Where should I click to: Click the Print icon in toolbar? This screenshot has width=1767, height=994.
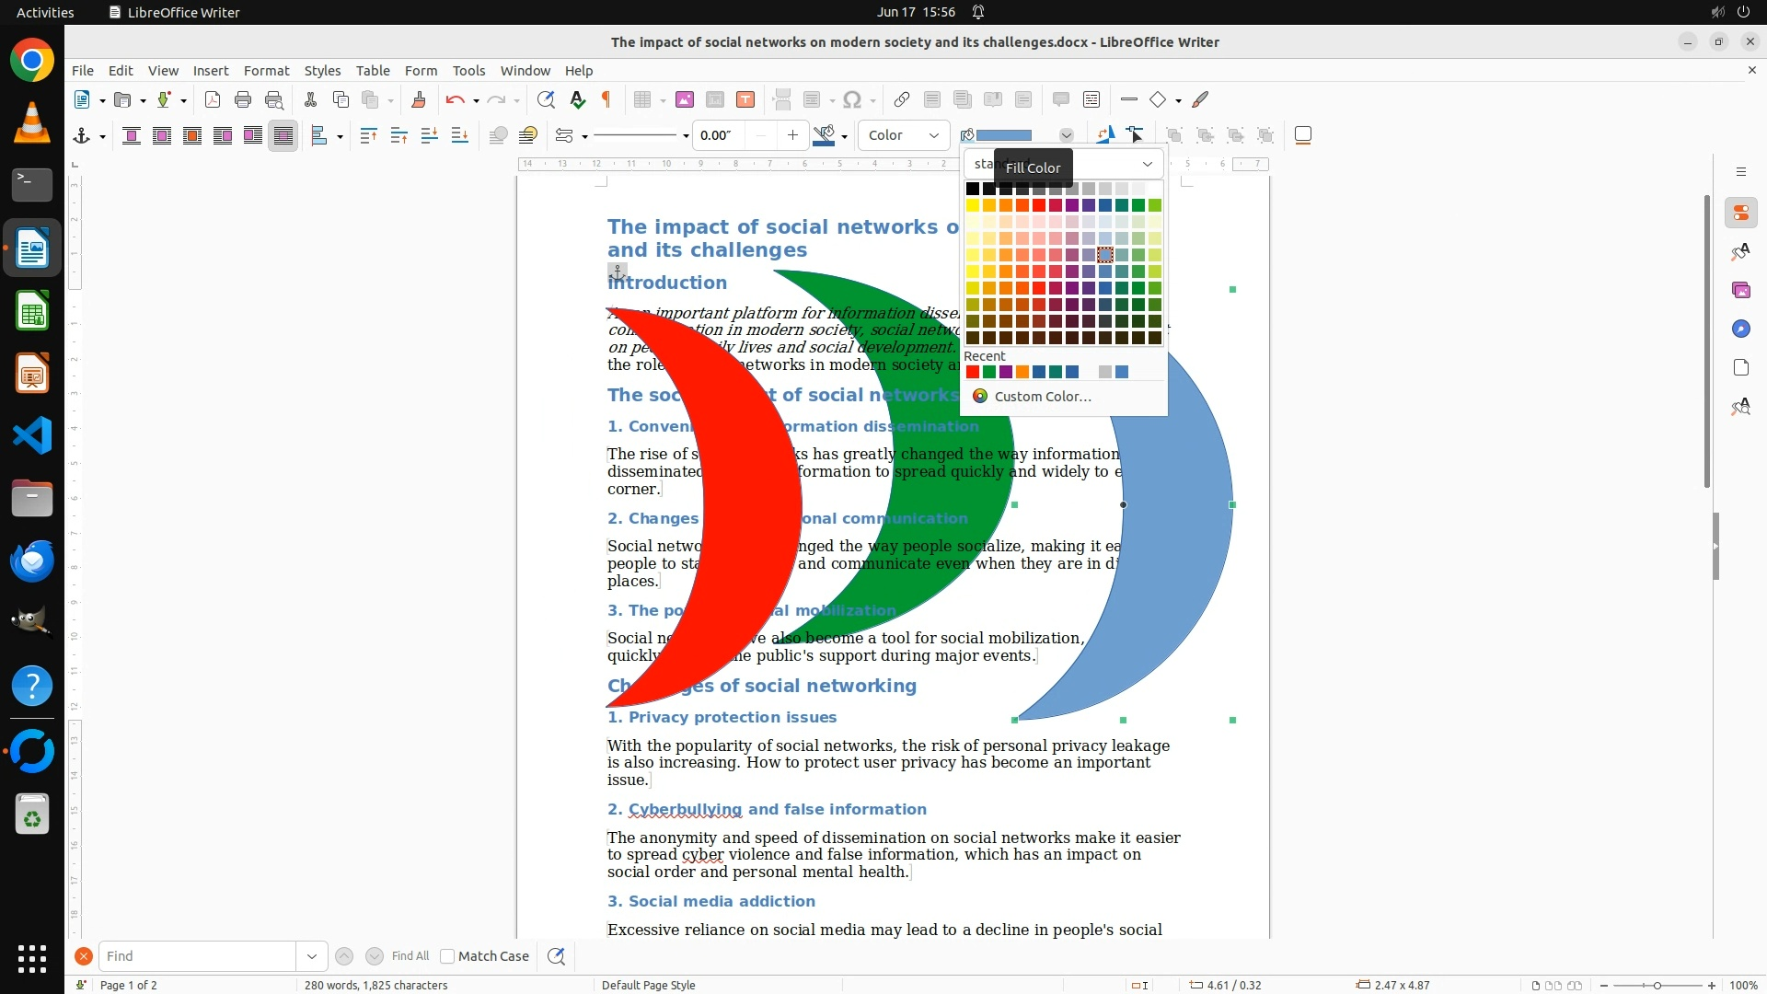coord(243,99)
